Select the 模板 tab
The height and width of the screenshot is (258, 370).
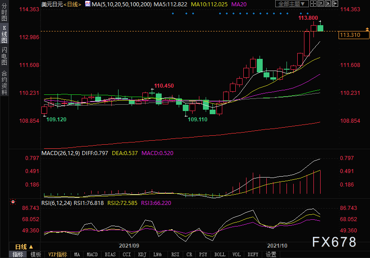35,254
